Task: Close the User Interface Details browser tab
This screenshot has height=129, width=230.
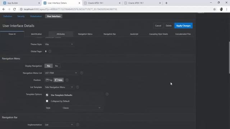Action: tap(79, 3)
